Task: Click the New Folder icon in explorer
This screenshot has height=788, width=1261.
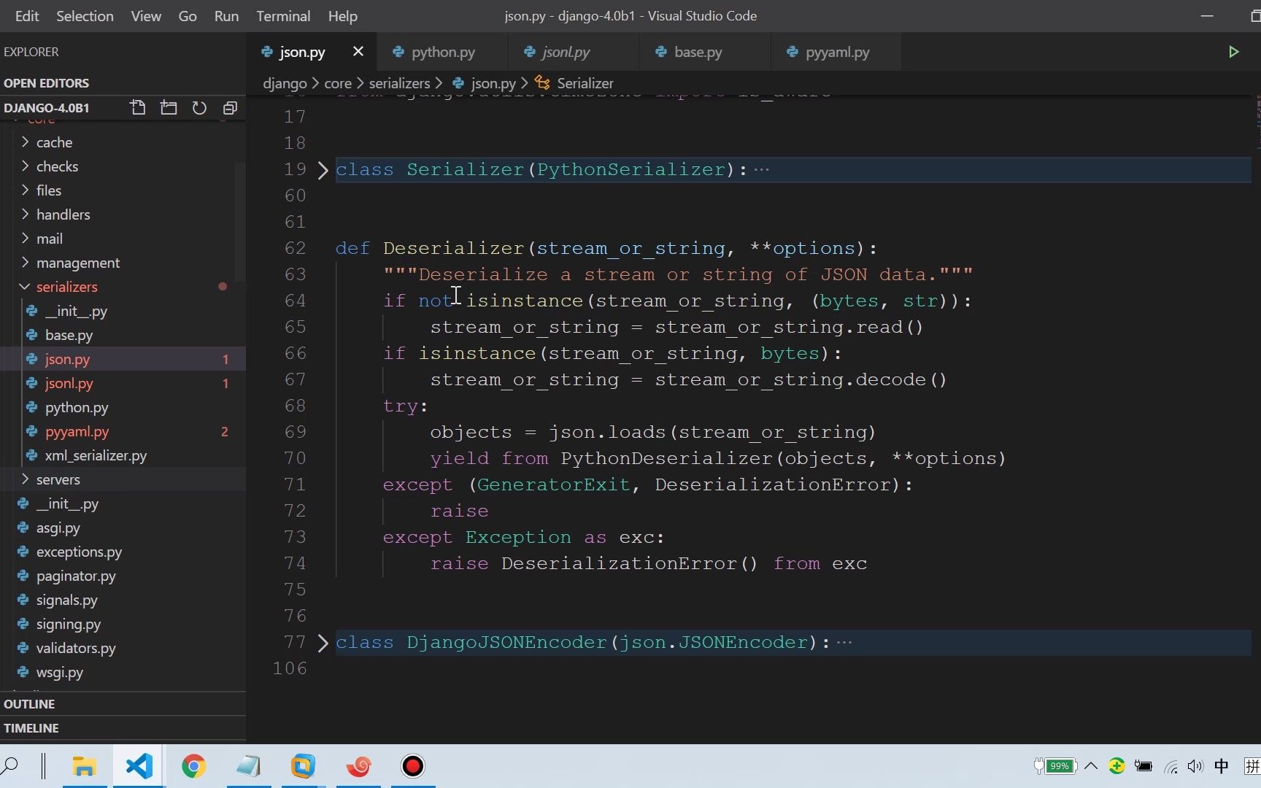Action: 169,108
